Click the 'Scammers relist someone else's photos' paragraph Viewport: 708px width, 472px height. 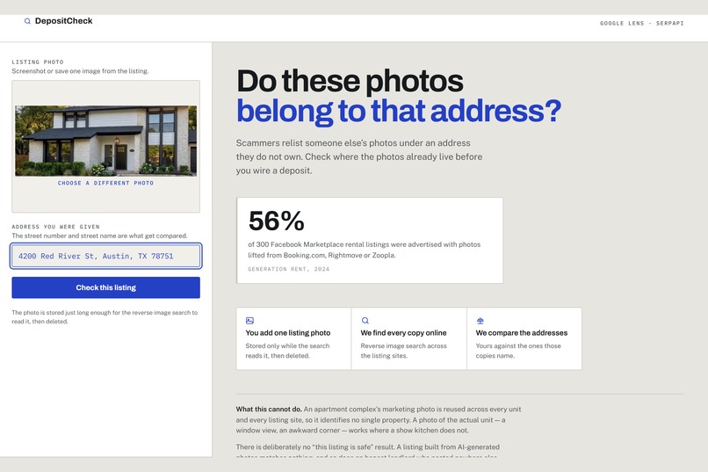[x=359, y=156]
